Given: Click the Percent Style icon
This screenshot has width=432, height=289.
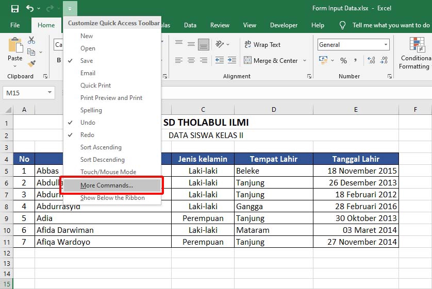Looking at the screenshot, I should 343,61.
